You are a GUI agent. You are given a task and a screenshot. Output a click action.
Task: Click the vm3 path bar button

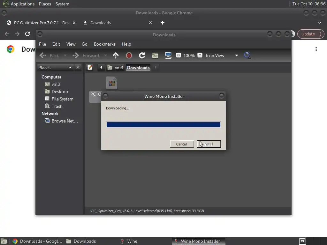coord(115,68)
